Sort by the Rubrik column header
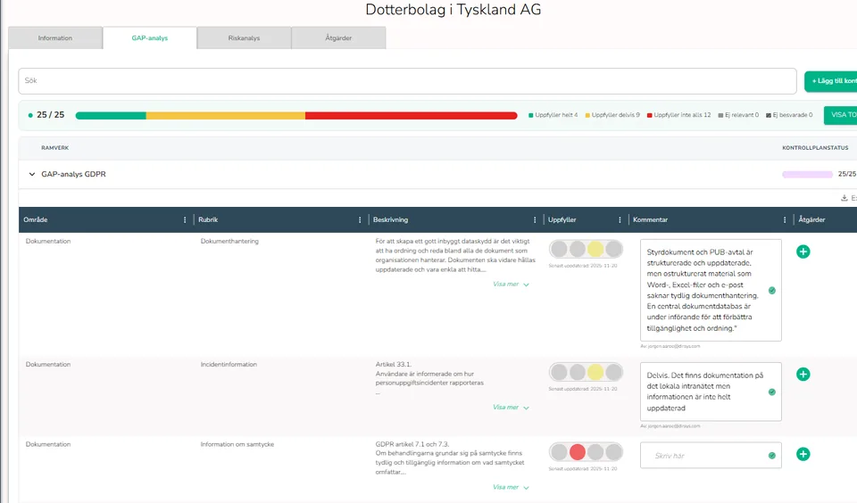Image resolution: width=857 pixels, height=503 pixels. pyautogui.click(x=208, y=219)
